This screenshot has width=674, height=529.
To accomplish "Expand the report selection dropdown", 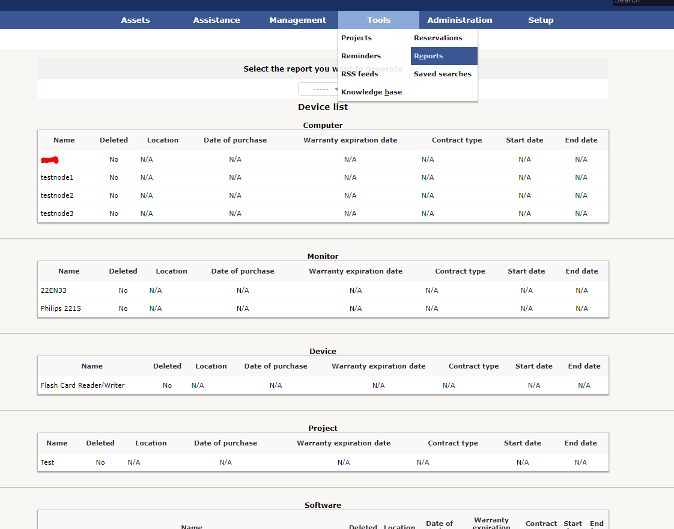I will (x=318, y=89).
